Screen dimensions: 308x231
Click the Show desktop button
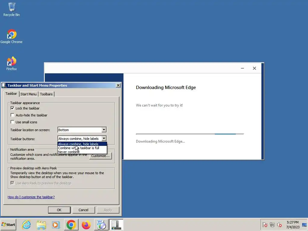[x=304, y=225]
